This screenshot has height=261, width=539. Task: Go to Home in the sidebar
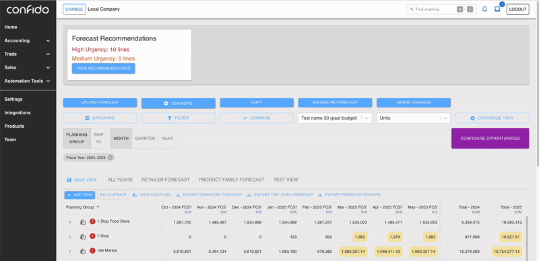click(11, 27)
